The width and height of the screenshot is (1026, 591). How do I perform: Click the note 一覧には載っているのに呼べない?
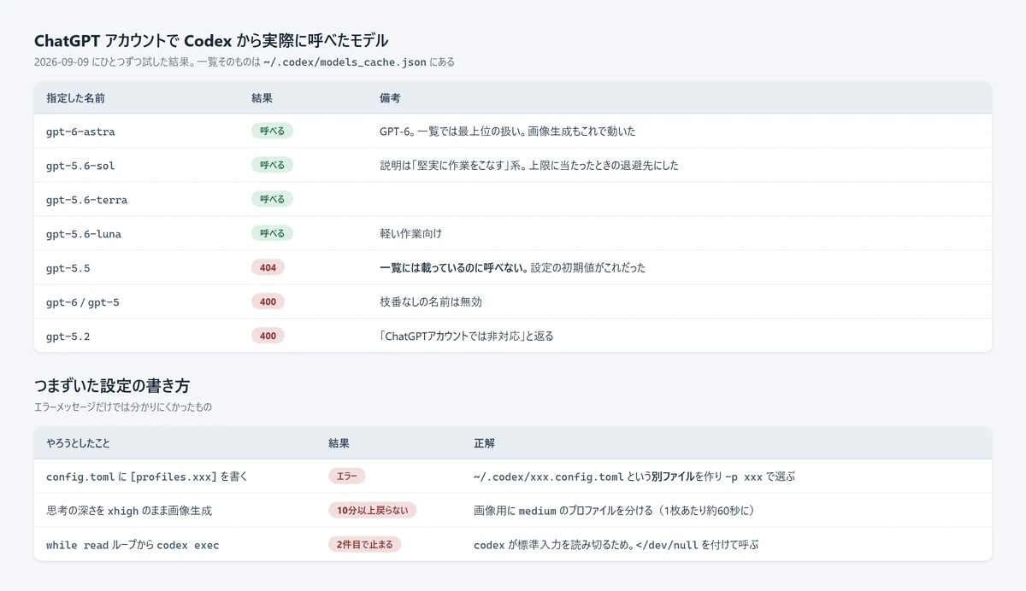453,268
